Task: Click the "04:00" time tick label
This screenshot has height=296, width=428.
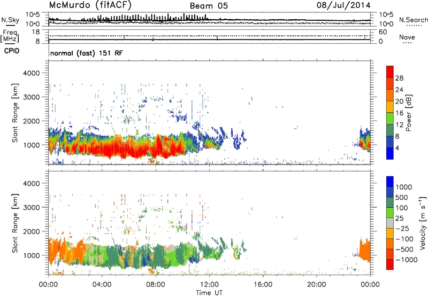Action: click(x=102, y=285)
